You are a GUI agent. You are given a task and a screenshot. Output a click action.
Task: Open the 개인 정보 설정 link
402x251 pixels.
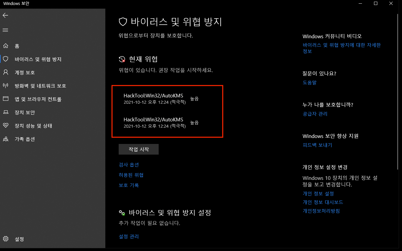(x=318, y=193)
